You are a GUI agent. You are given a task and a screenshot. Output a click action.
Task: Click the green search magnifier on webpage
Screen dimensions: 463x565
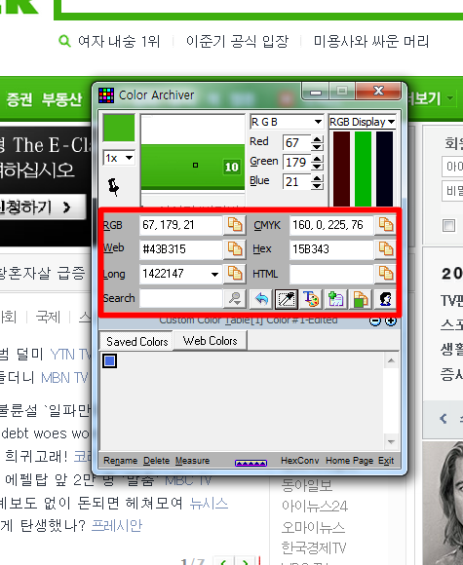click(x=64, y=41)
